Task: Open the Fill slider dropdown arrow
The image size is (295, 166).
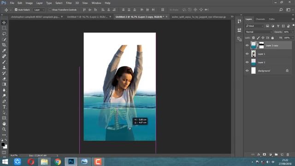Action: 292,38
